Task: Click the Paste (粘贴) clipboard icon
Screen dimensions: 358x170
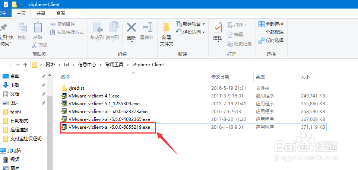Action: click(x=38, y=28)
